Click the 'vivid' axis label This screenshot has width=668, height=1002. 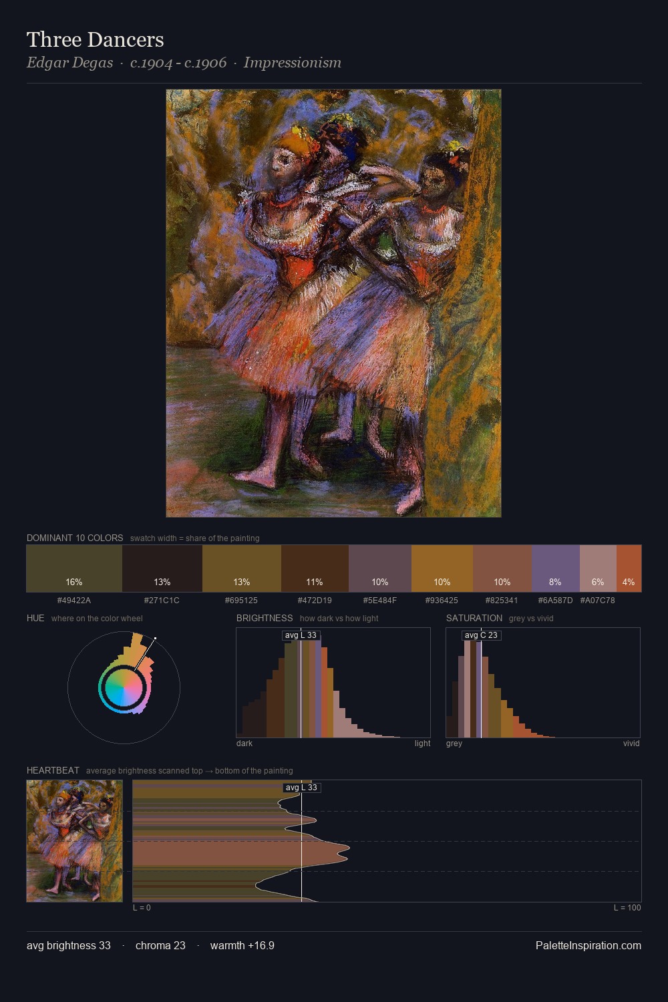point(631,743)
